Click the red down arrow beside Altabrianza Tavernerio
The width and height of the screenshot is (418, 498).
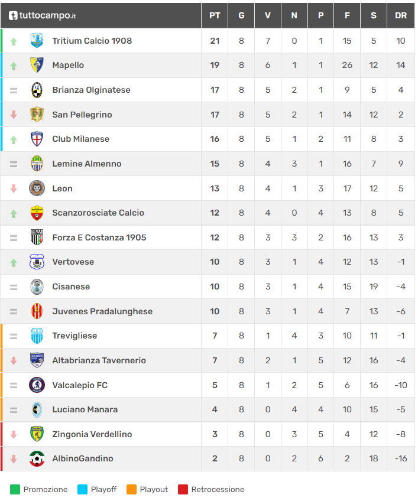tap(14, 360)
